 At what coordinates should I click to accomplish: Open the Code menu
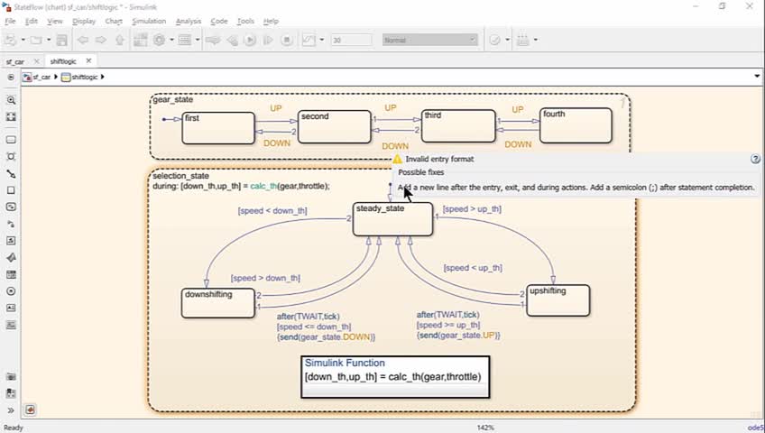[x=219, y=21]
